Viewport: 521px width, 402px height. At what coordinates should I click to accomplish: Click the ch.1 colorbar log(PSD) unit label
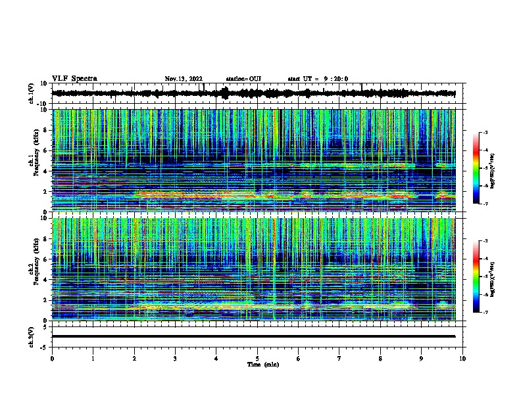(x=492, y=171)
